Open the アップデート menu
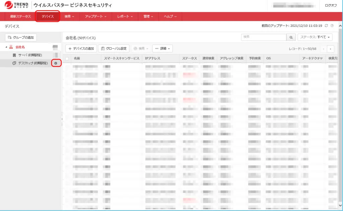Image resolution: width=343 pixels, height=211 pixels. 95,16
